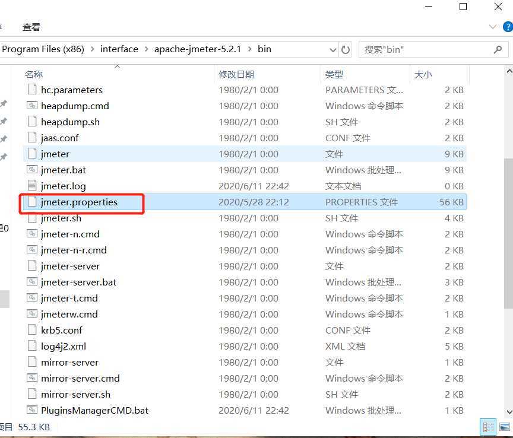Viewport: 513px width, 438px height.
Task: Switch to large icons view layout
Action: 505,427
